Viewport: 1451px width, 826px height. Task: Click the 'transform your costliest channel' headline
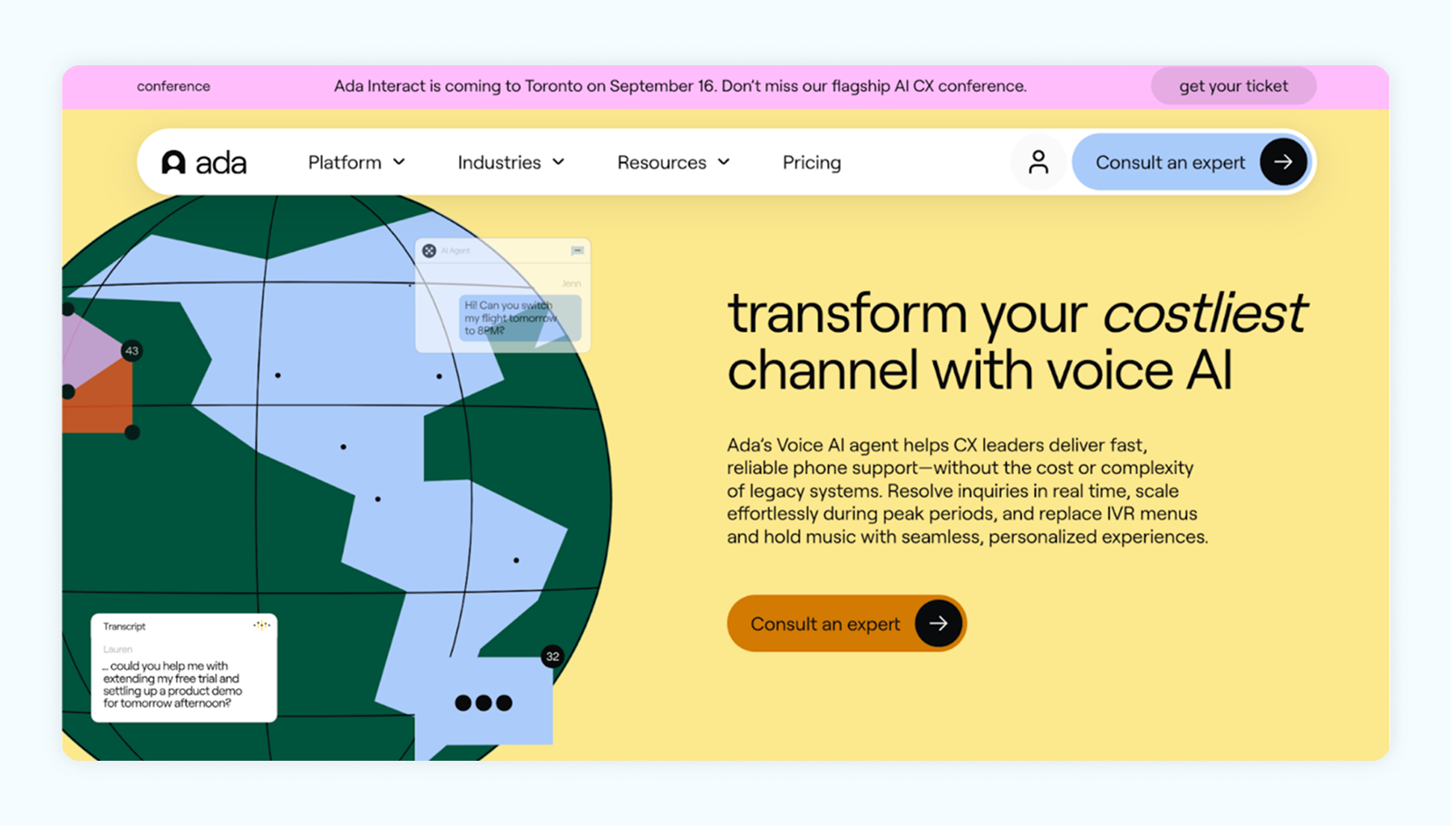[x=1017, y=342]
